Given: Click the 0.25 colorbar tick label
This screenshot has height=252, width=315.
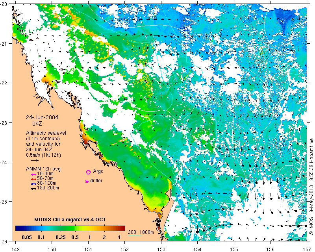Looking at the screenshot, I should [61, 237].
